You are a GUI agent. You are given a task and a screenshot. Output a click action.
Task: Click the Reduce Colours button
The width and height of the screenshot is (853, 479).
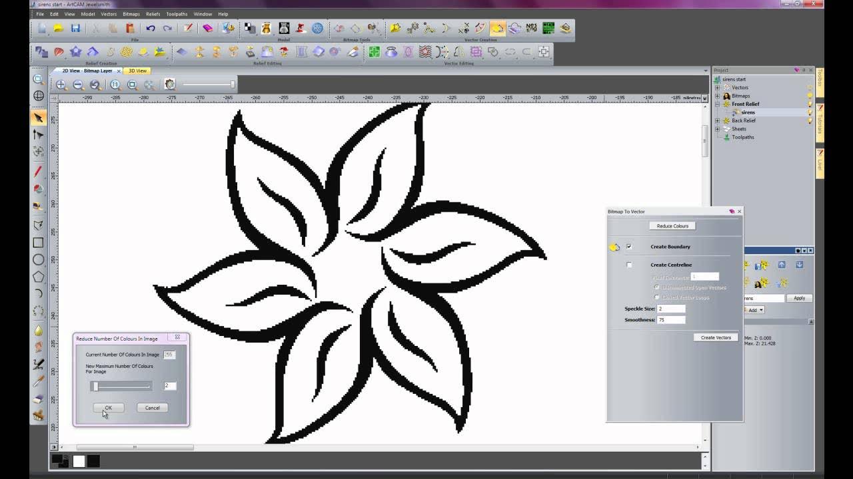click(x=672, y=226)
